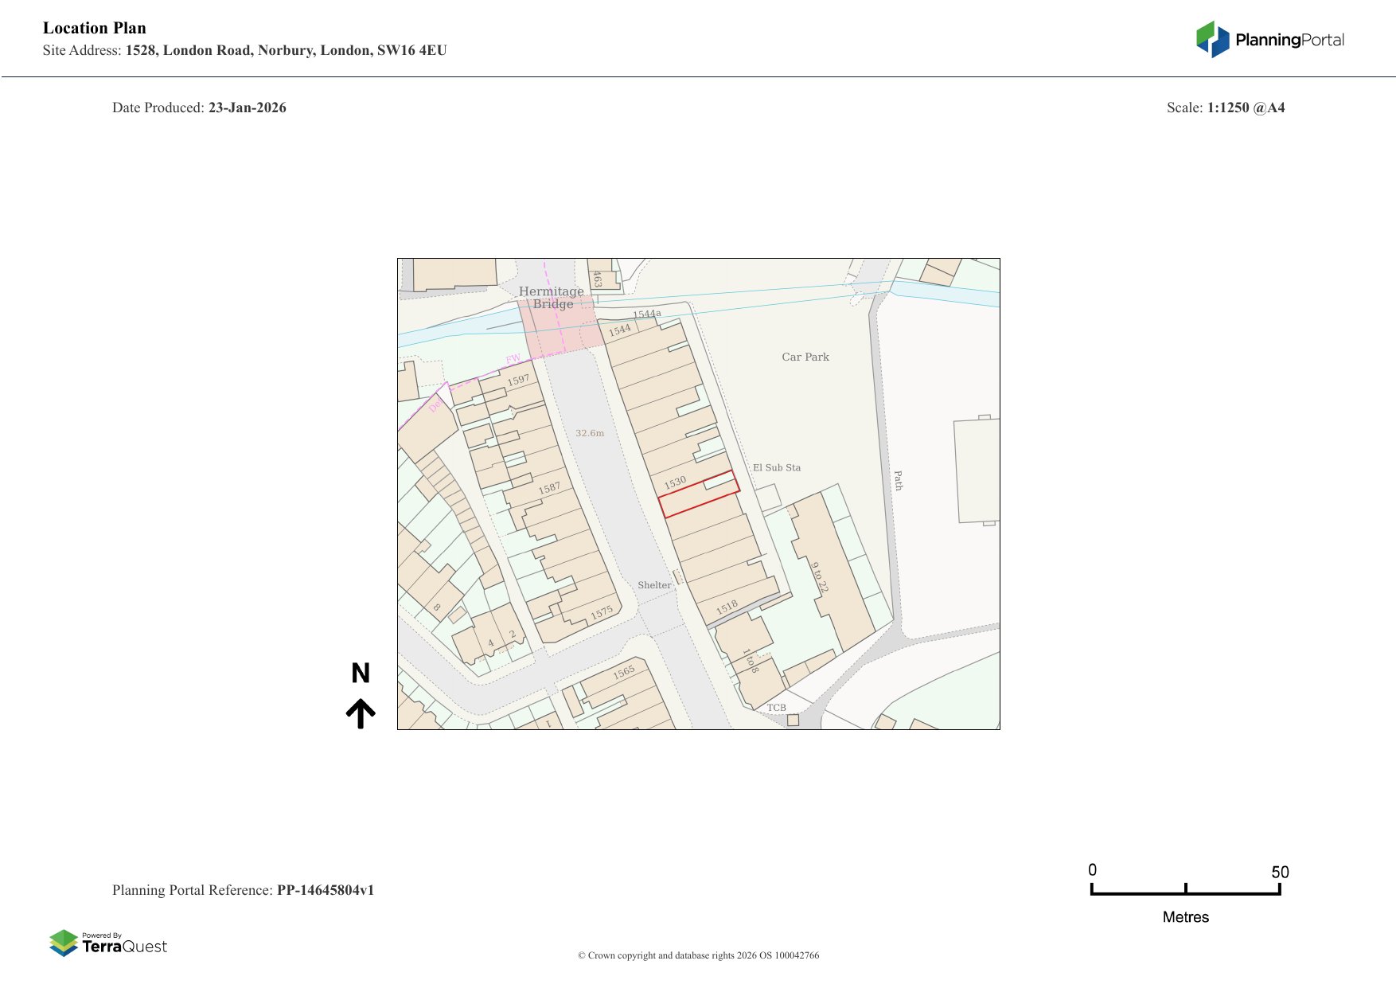Click building number 1530 on map
Screen dimensions: 1396x988
[675, 482]
